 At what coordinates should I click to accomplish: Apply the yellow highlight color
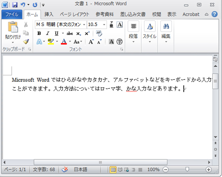(x=51, y=42)
